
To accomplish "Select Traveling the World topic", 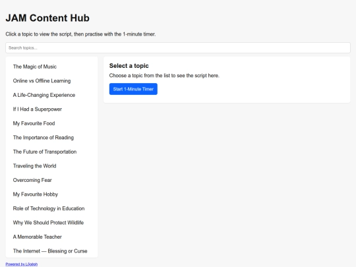I will tap(52, 166).
